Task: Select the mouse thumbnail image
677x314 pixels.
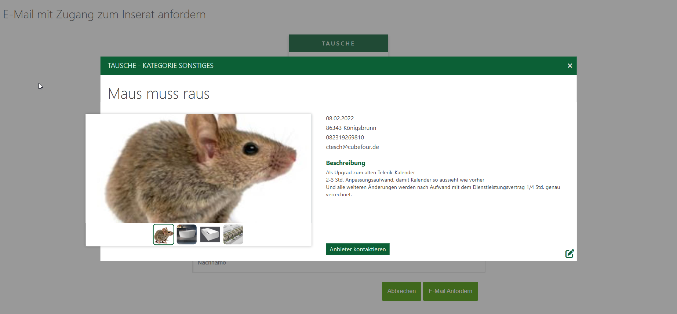Action: (x=164, y=234)
